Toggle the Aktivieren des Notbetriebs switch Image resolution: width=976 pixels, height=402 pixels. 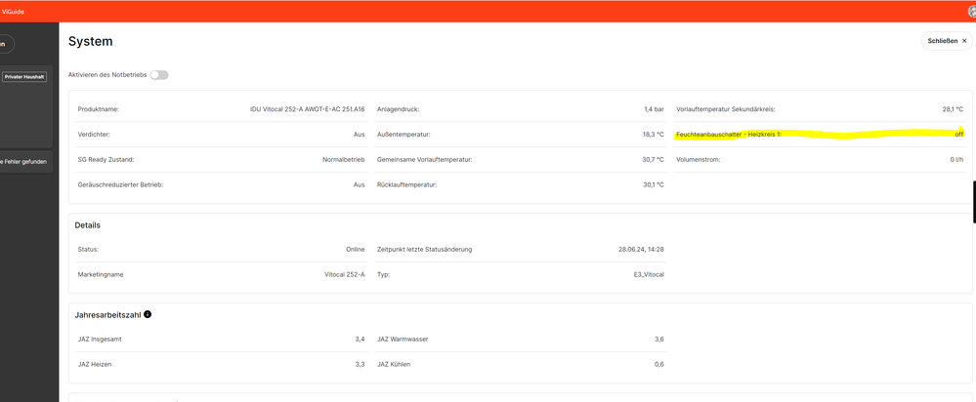158,75
